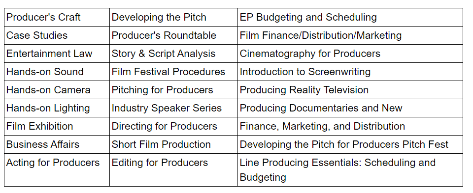This screenshot has height=193, width=473.
Task: Click the Entertainment Law cell
Action: click(57, 54)
